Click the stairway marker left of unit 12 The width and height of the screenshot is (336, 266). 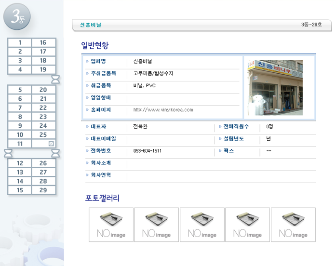pyautogui.click(x=8, y=153)
